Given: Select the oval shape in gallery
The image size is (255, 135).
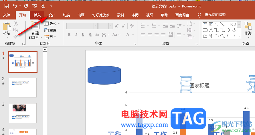Looking at the screenshot, I should click(234, 24).
